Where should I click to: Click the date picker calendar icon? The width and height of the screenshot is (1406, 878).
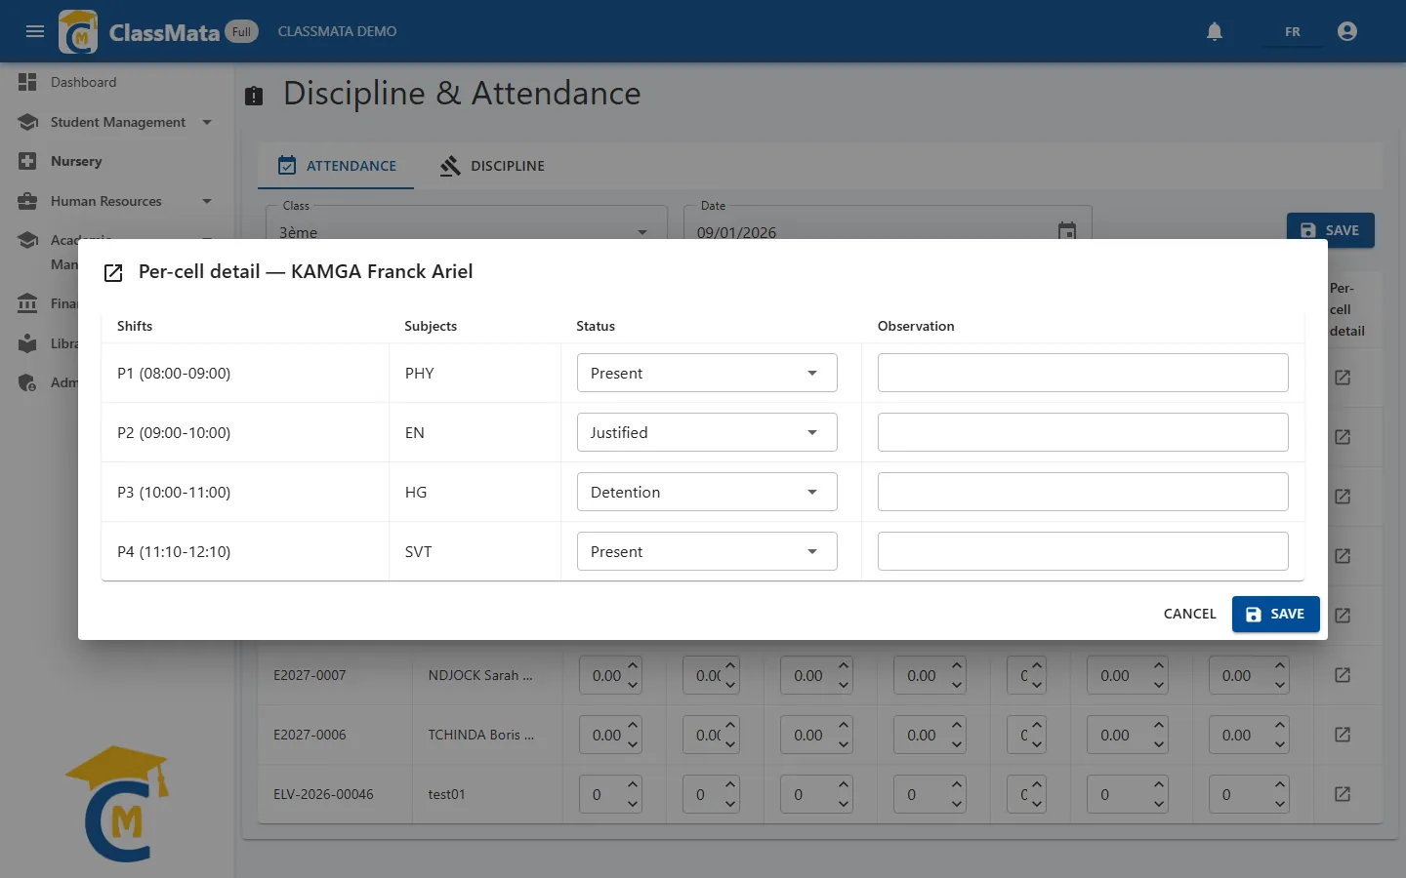coord(1067,231)
